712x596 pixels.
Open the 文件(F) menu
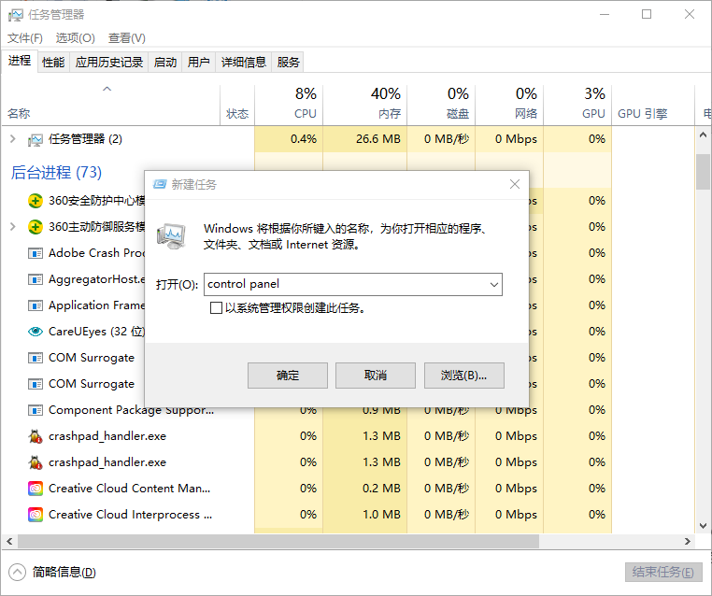pos(25,38)
